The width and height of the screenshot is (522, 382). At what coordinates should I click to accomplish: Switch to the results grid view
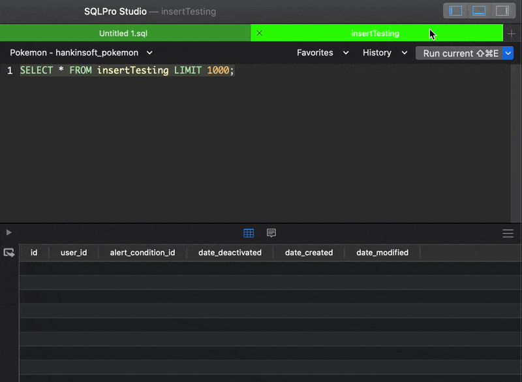click(x=249, y=233)
